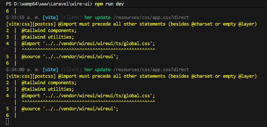The height and width of the screenshot is (127, 267).
Task: Click the caret underline row below 6:34:00 import
Action: [x=88, y=102]
